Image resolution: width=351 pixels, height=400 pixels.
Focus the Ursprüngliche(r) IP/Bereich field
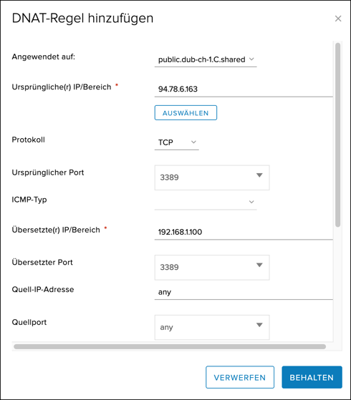tap(244, 89)
